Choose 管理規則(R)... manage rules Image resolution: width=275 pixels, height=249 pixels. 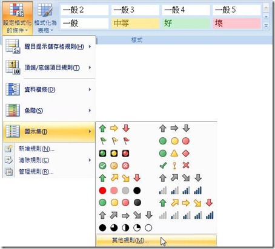click(x=49, y=172)
